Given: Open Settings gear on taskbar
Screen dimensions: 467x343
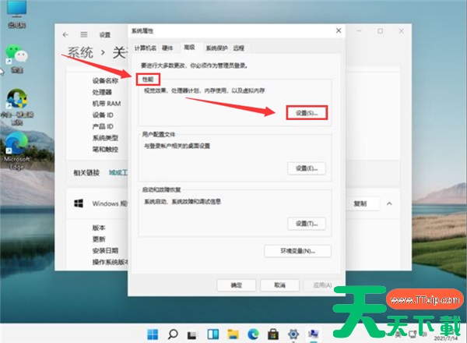Looking at the screenshot, I should [293, 334].
